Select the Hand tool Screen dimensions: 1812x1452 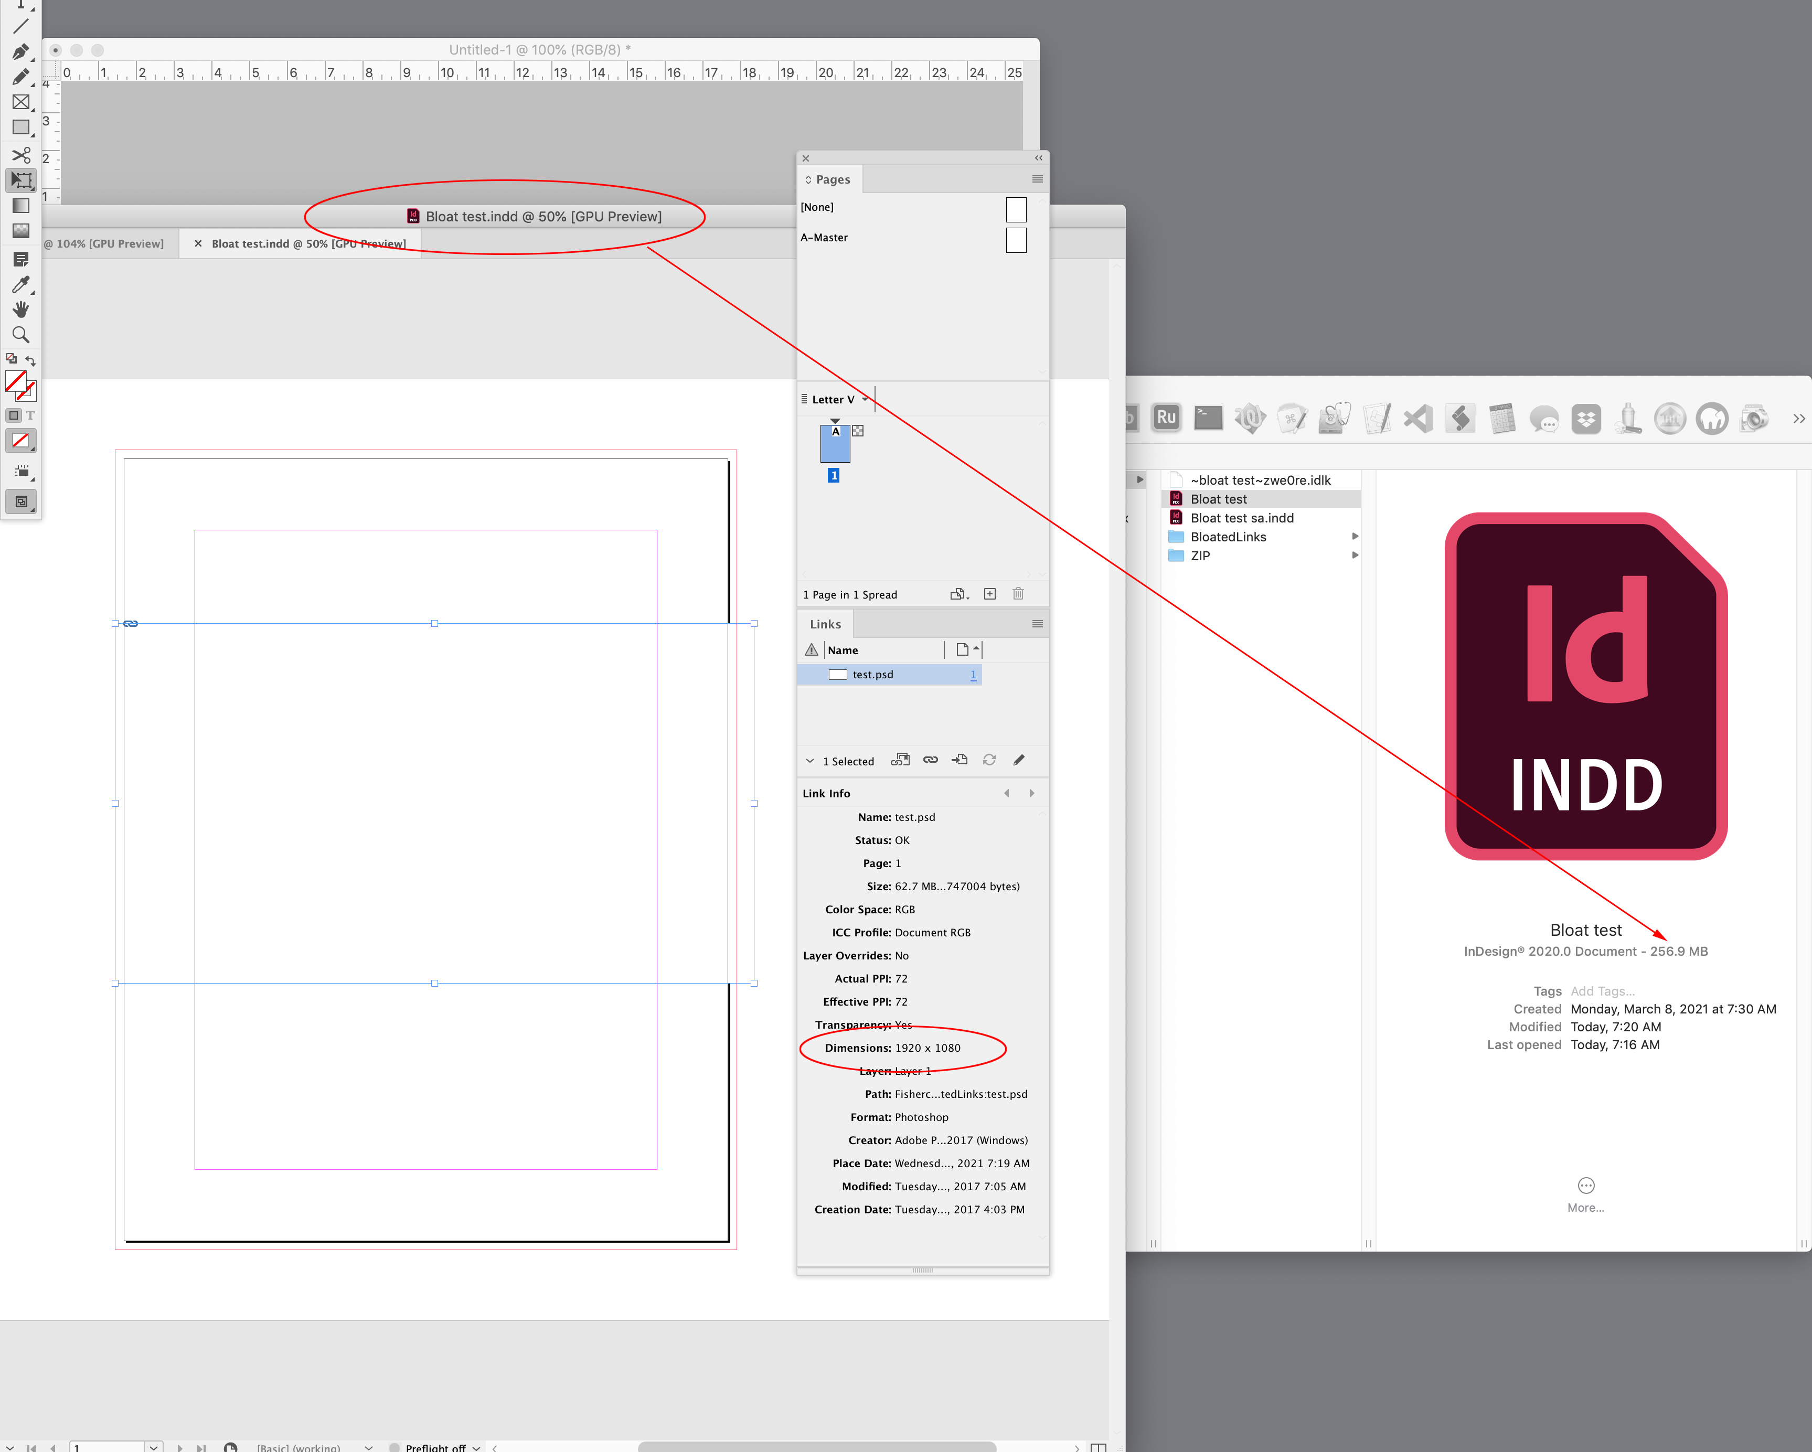tap(21, 309)
